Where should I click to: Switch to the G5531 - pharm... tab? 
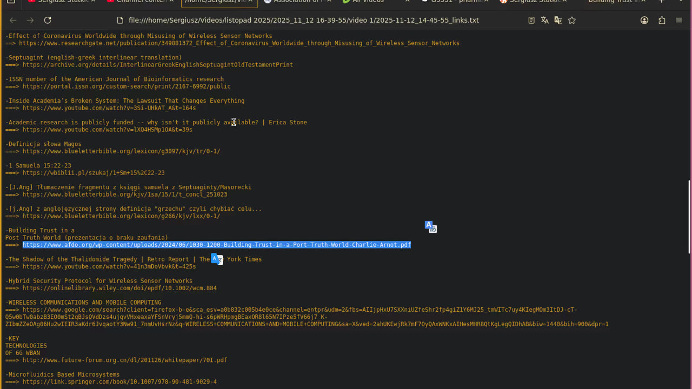pos(456,2)
